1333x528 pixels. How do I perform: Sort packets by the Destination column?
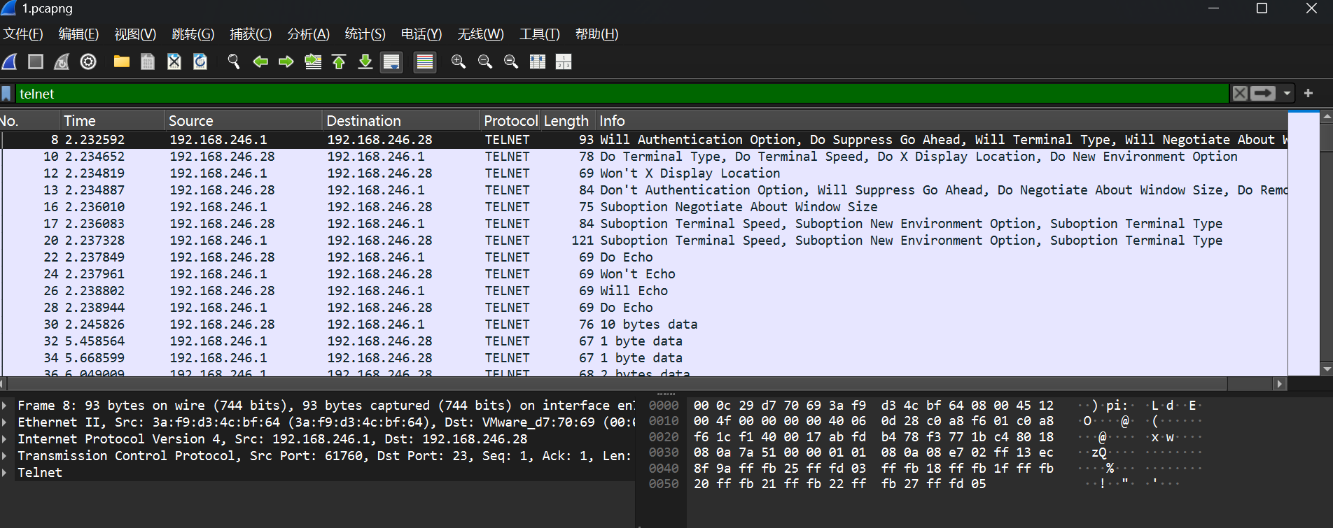tap(401, 121)
